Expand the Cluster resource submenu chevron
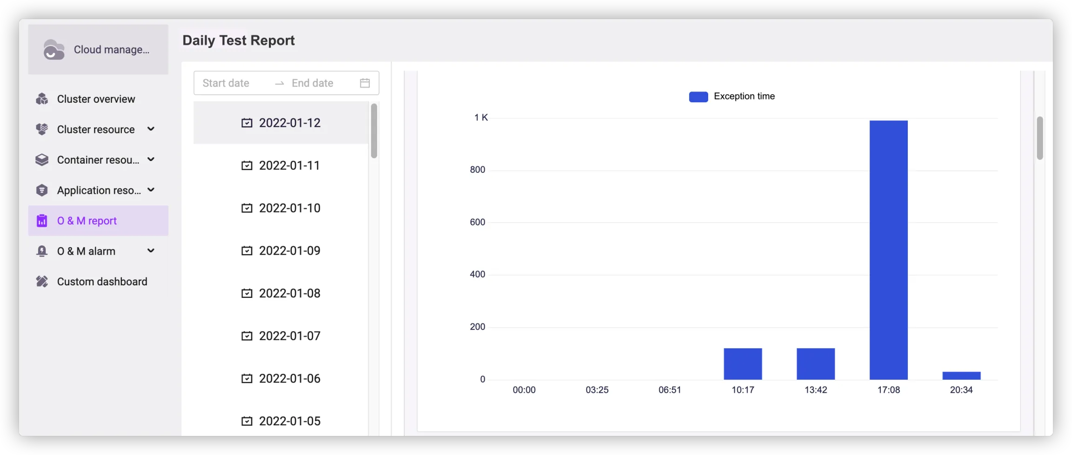Viewport: 1072px width, 455px height. point(151,129)
